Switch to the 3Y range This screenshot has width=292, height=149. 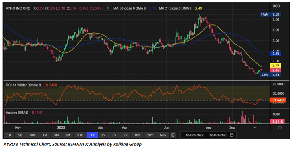pos(114,135)
